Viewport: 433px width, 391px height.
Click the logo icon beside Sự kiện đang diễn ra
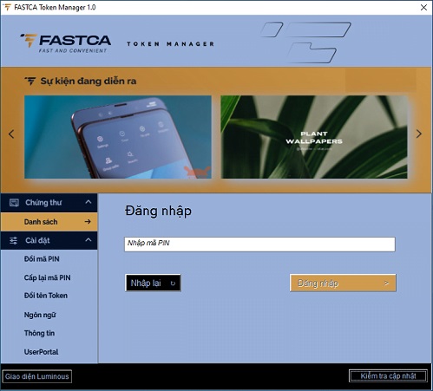pyautogui.click(x=30, y=81)
